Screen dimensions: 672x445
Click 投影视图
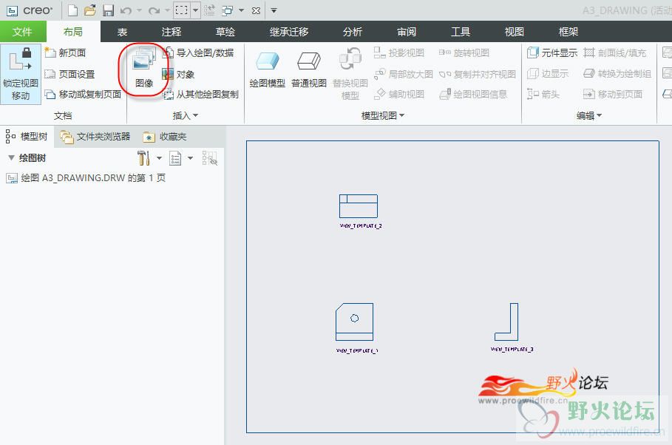coord(399,52)
